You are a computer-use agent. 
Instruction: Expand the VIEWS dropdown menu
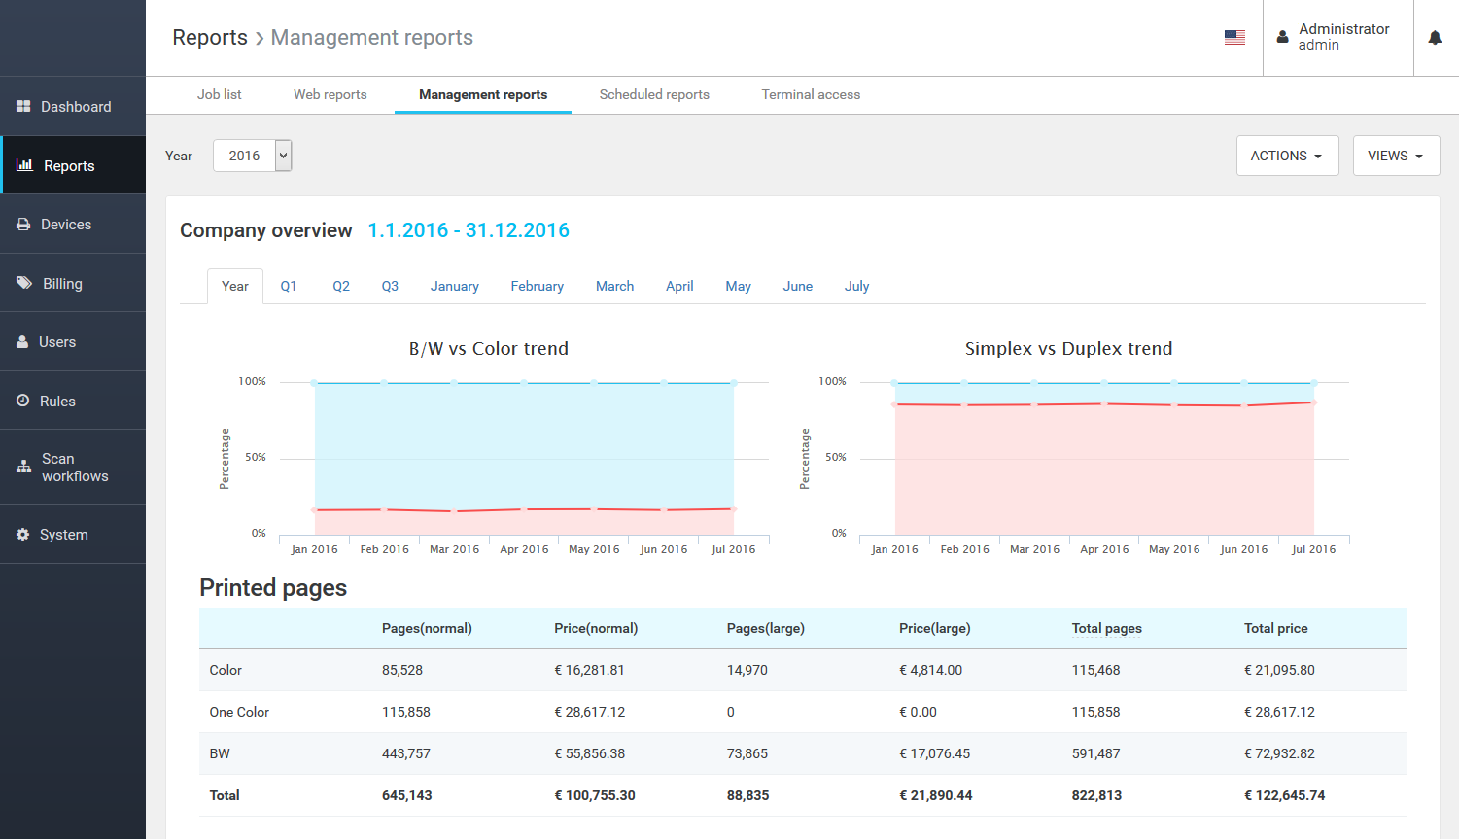click(x=1395, y=156)
